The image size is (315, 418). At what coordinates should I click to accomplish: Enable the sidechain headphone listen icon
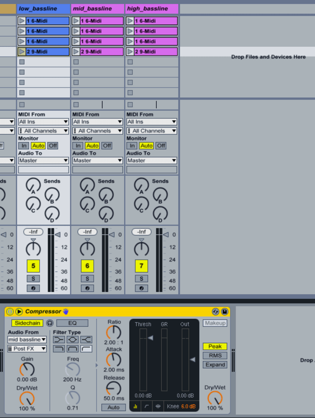49,323
